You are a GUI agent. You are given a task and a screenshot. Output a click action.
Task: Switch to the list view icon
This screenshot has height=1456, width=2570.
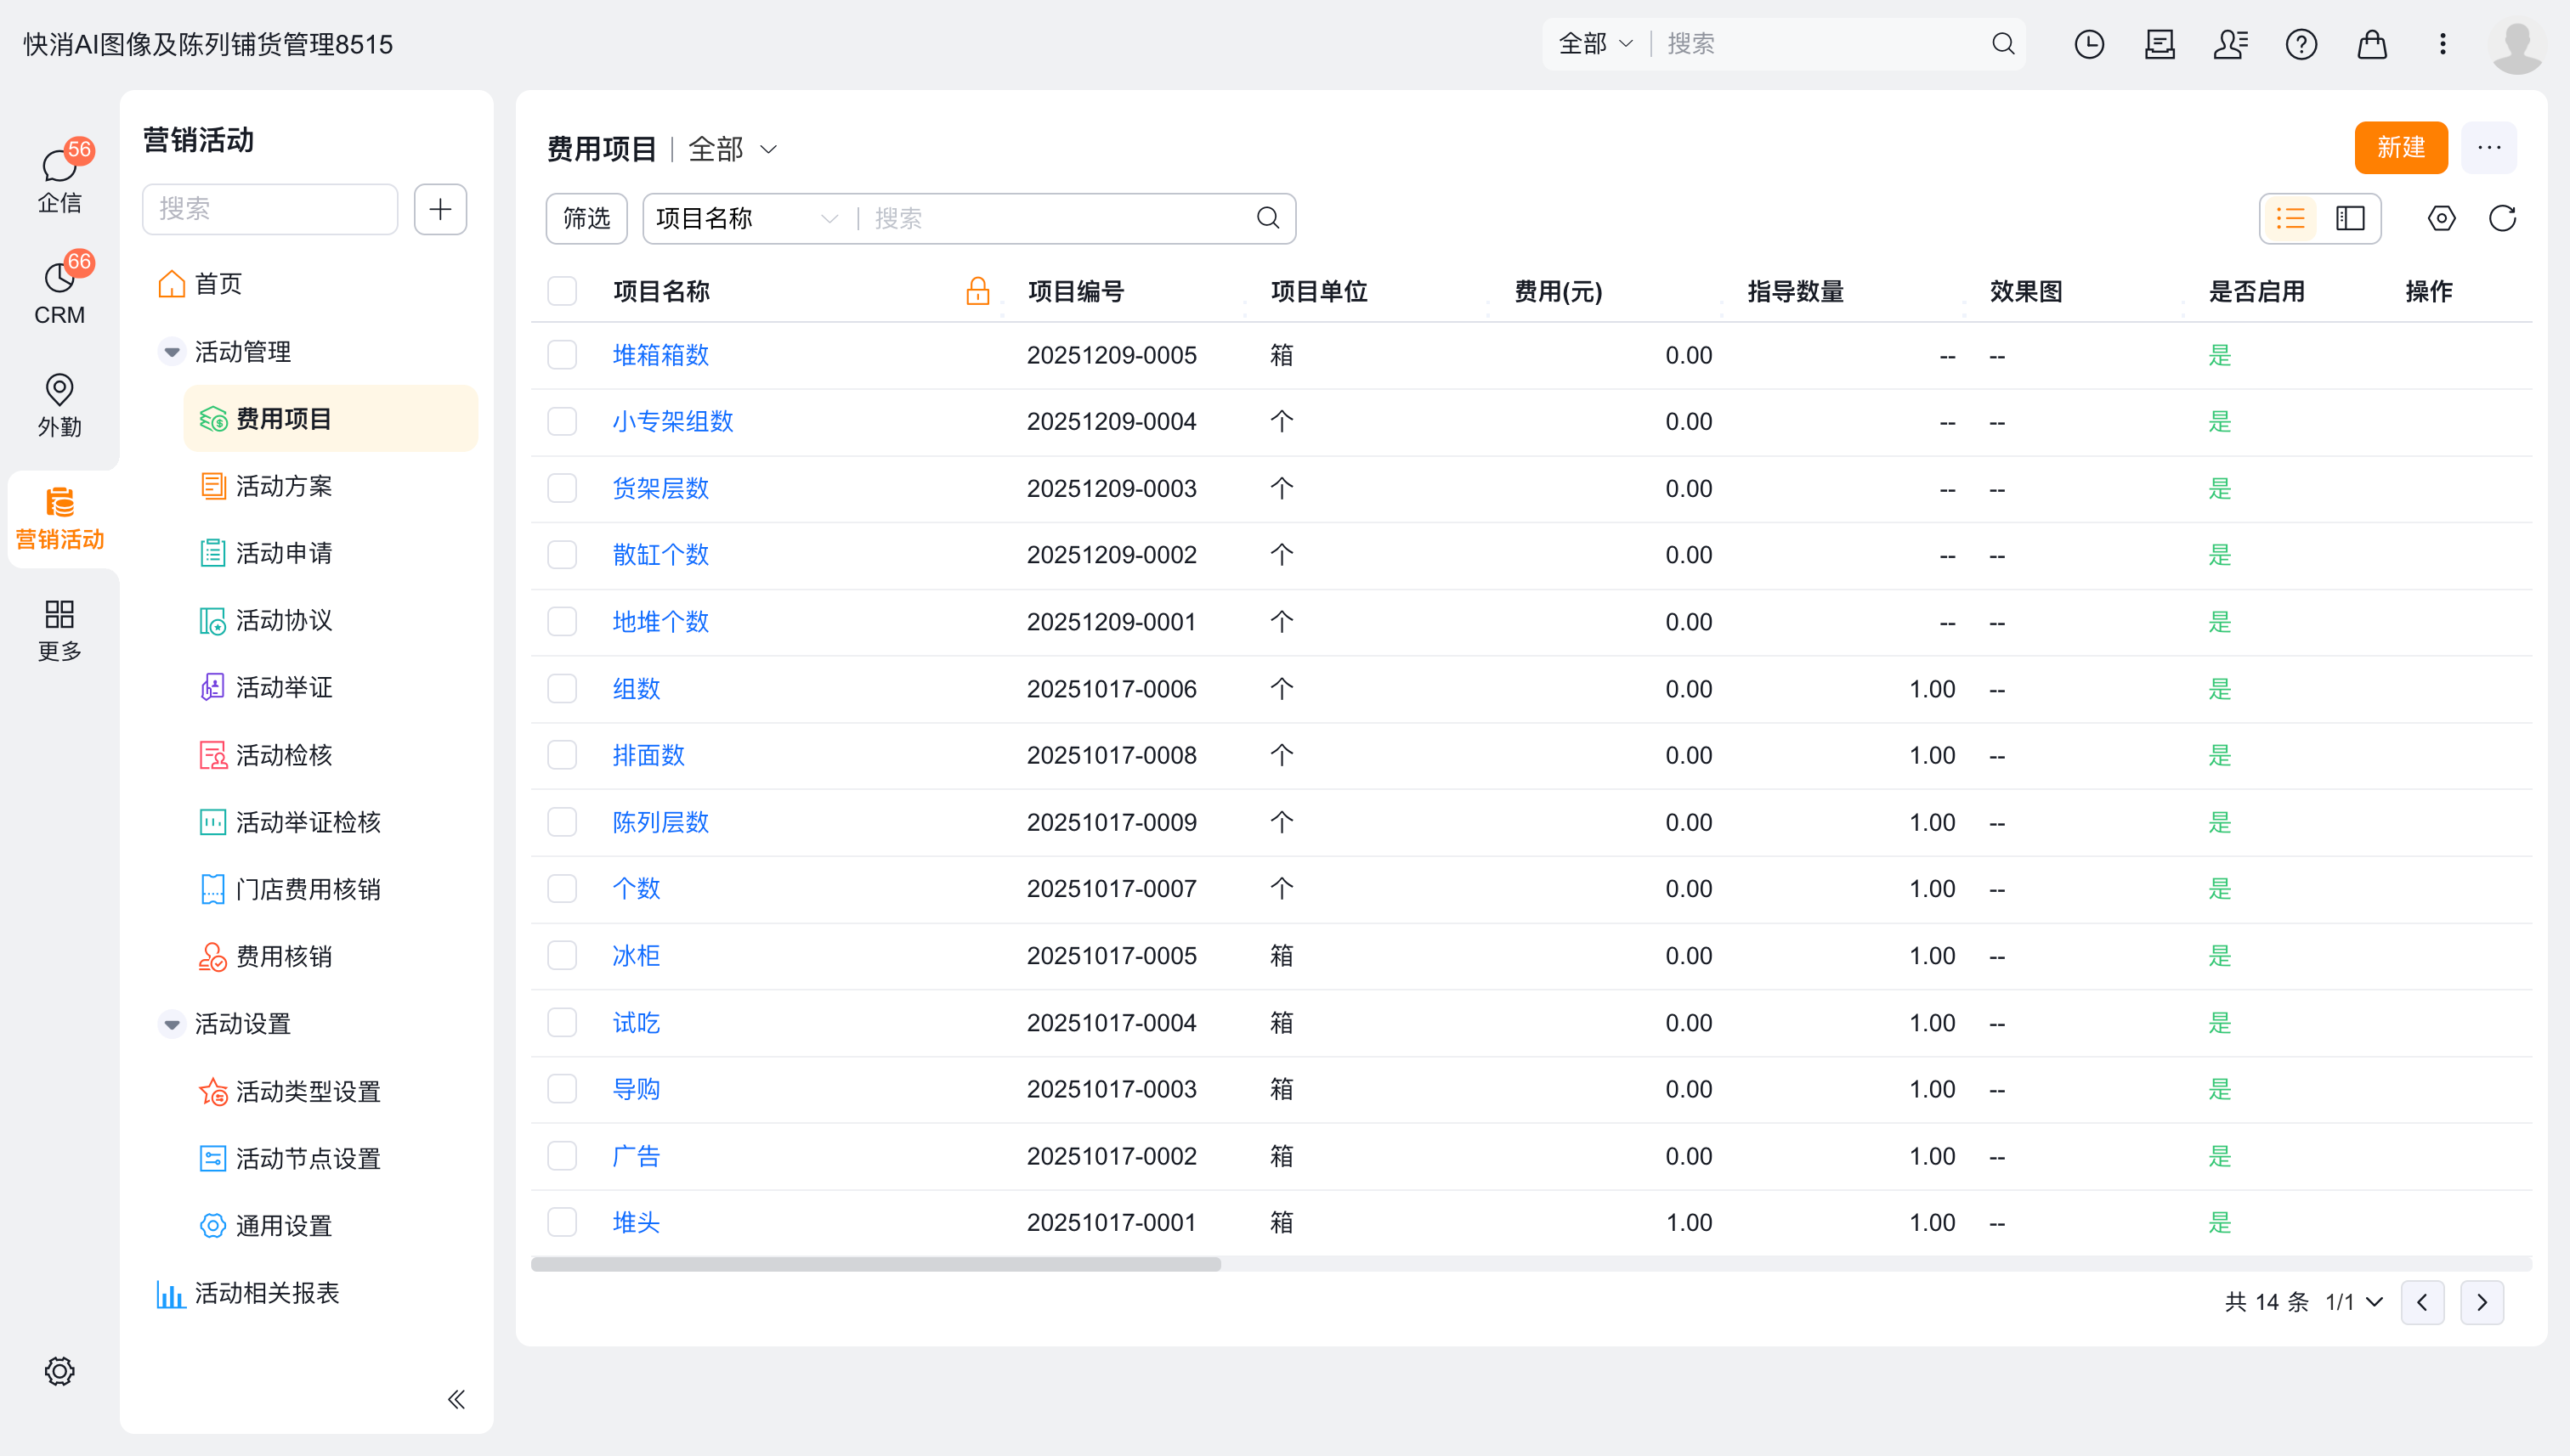pyautogui.click(x=2290, y=218)
